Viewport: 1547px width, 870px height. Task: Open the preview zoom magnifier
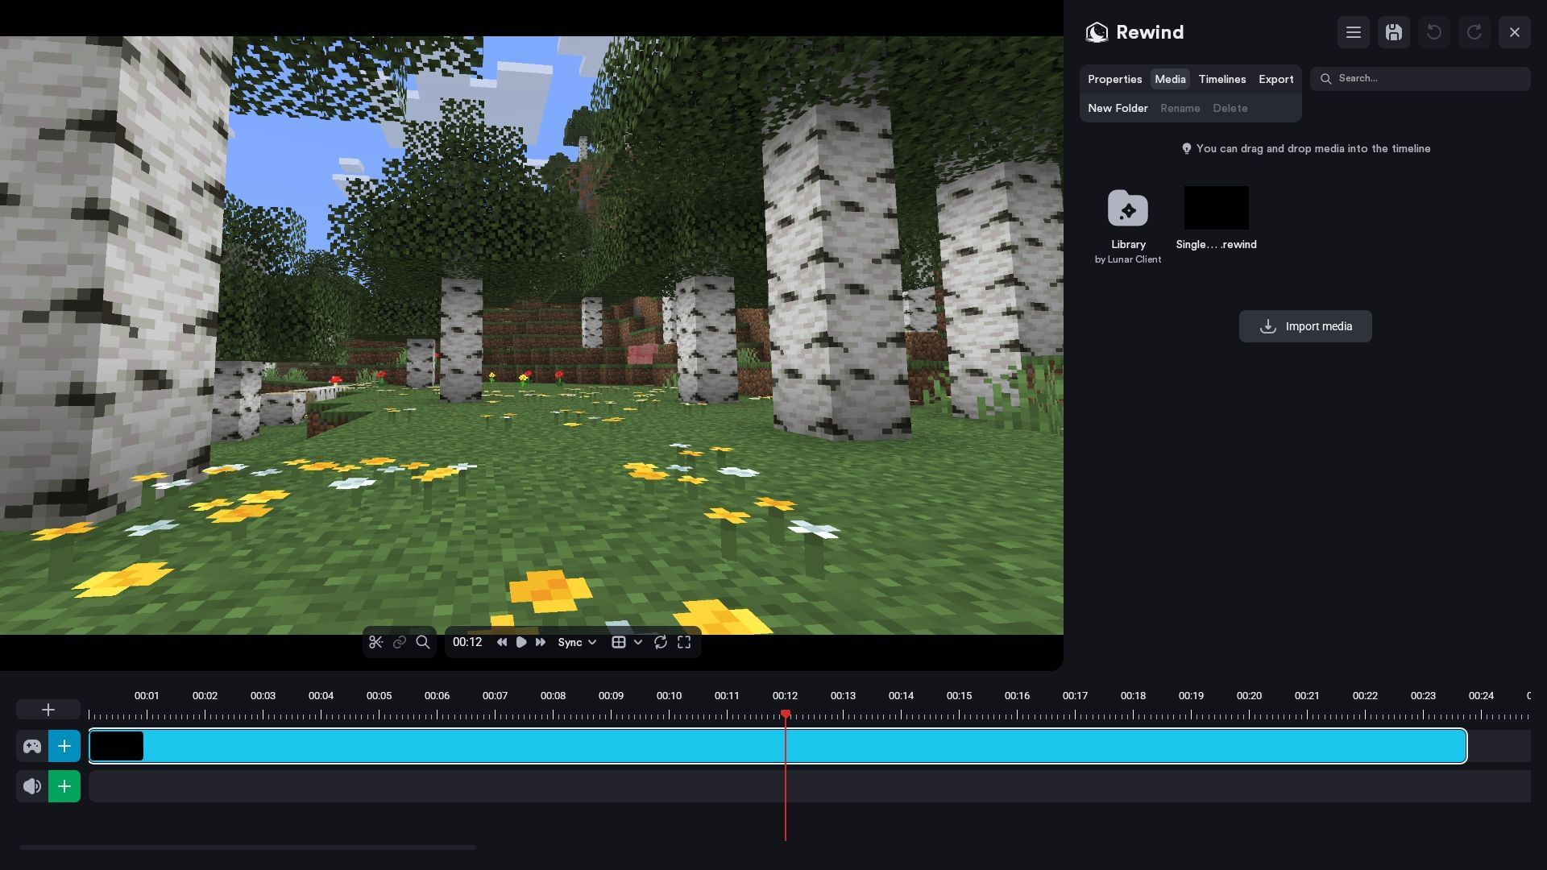coord(422,642)
